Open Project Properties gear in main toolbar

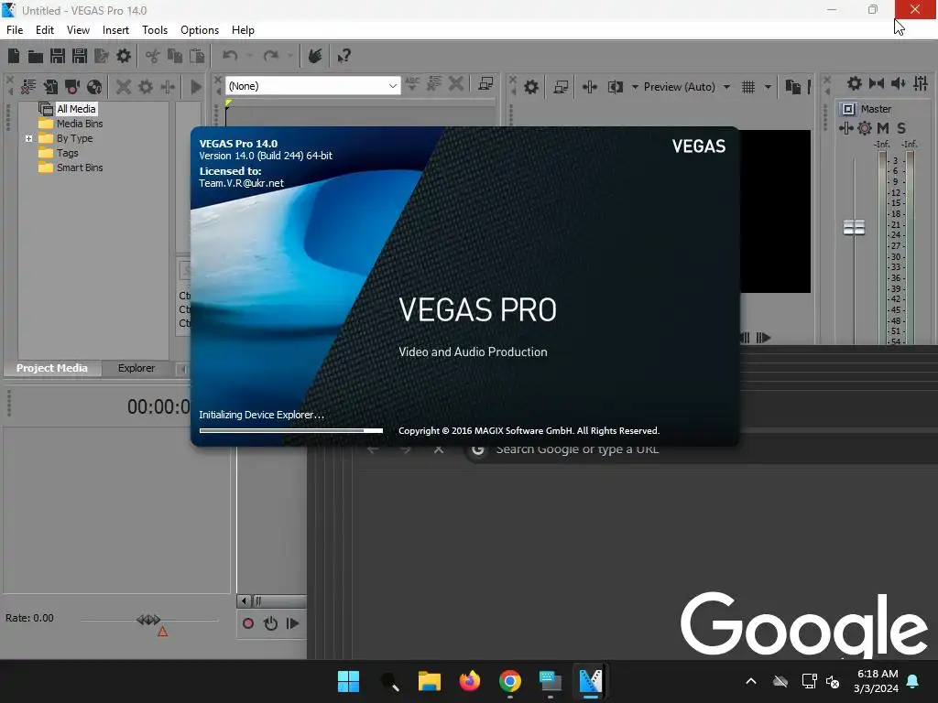[x=124, y=56]
